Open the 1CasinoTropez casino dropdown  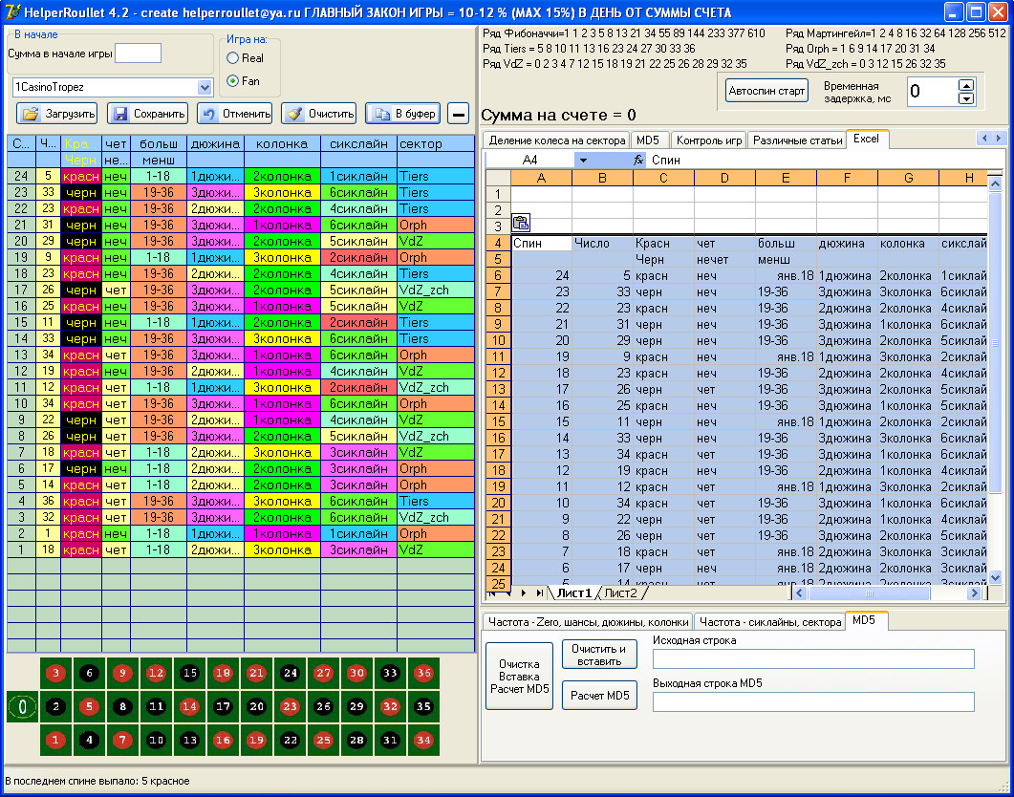coord(205,87)
